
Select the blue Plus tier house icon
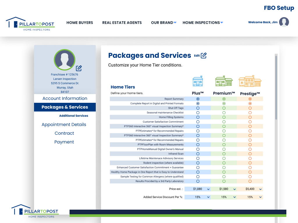[x=198, y=81]
